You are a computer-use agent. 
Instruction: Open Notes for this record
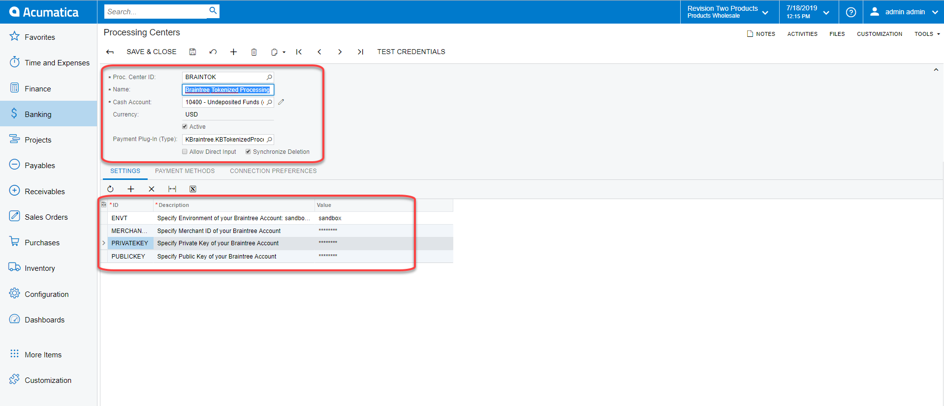click(x=761, y=34)
